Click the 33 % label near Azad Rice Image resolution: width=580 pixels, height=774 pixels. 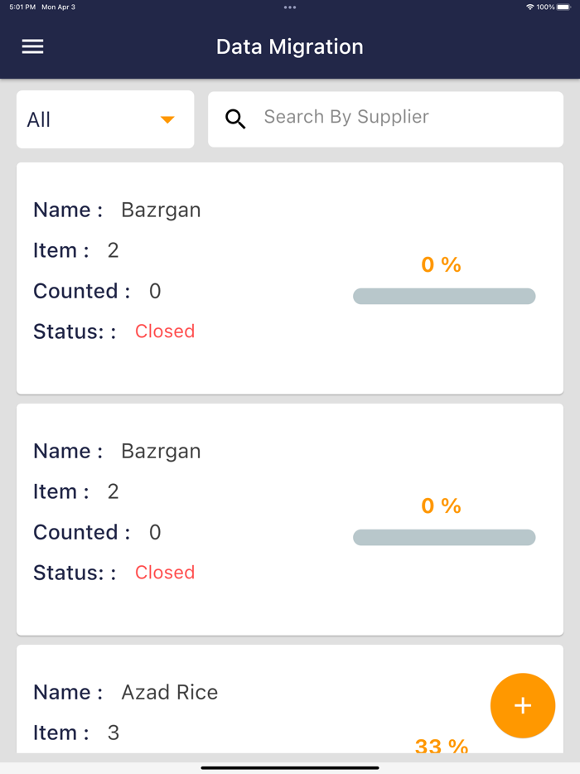pos(440,747)
